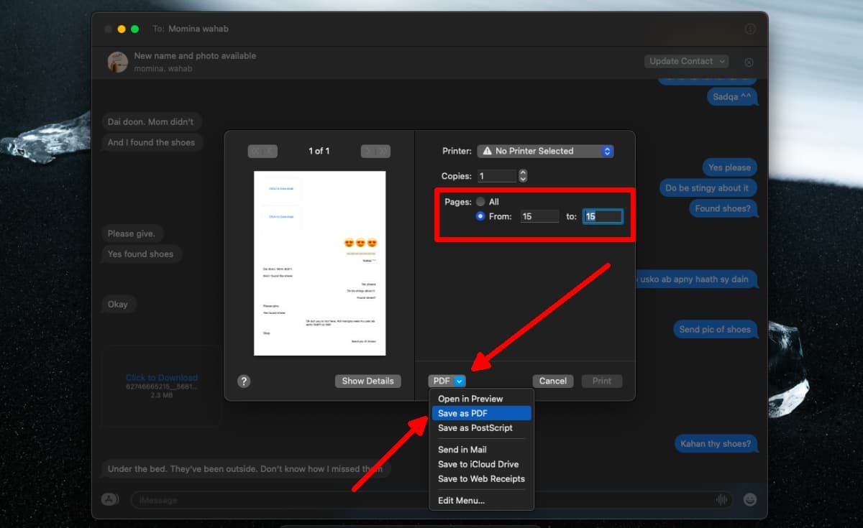
Task: Click the audio record waveform icon
Action: tap(721, 500)
